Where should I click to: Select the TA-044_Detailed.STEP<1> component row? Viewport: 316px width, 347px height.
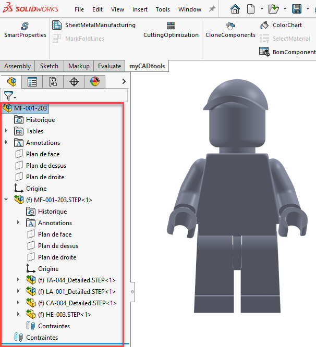(x=71, y=280)
